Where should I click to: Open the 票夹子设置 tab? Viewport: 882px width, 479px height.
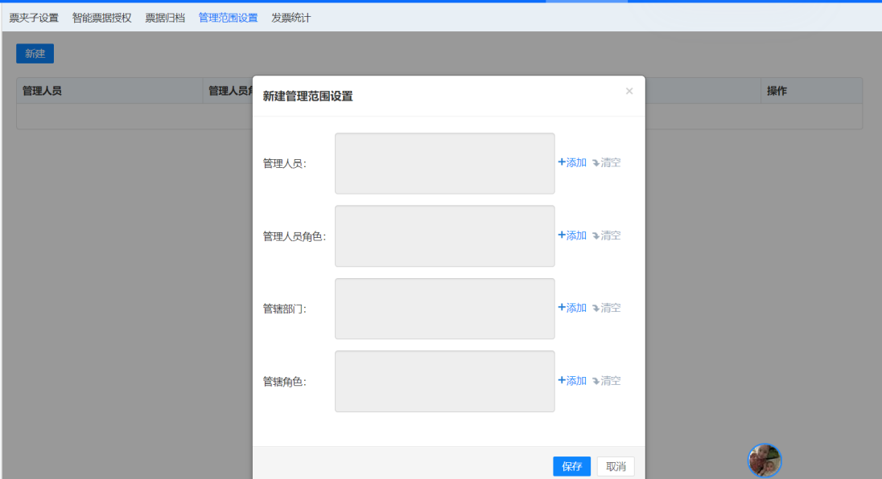[x=34, y=18]
